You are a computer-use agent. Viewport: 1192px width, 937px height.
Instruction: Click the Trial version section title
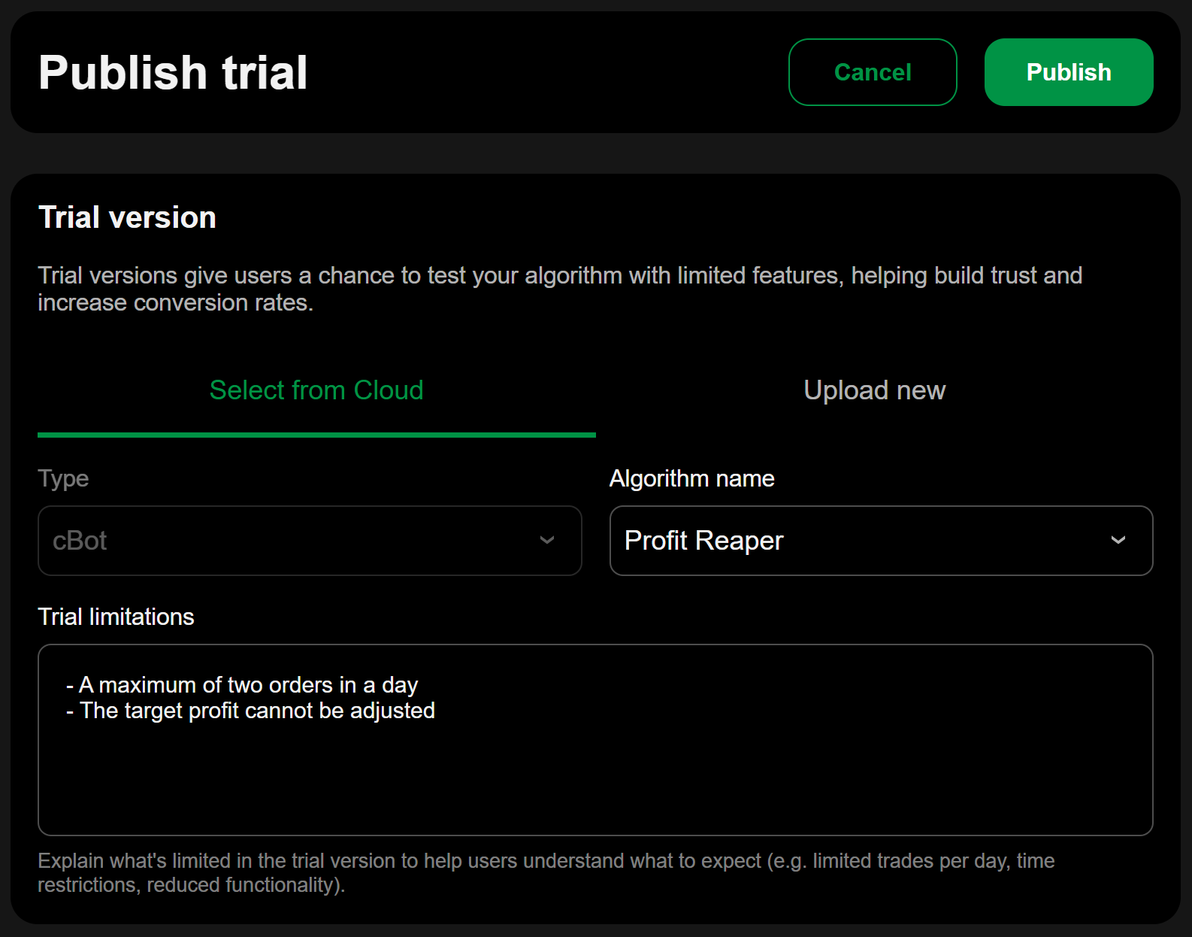click(x=127, y=217)
